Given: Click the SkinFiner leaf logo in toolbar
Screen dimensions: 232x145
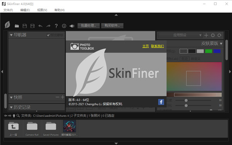Looking at the screenshot, I should tap(7, 25).
